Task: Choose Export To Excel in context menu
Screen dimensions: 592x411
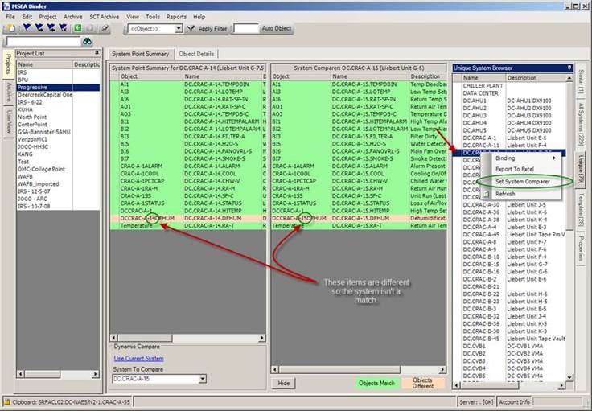Action: [x=515, y=169]
